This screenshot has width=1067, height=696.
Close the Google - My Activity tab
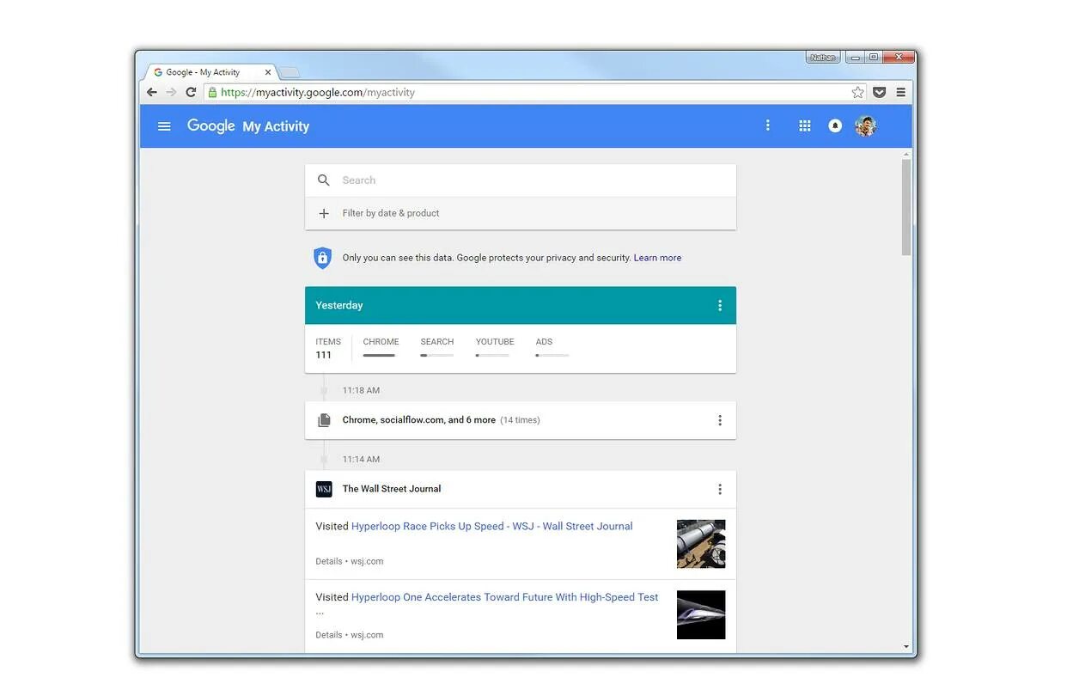tap(268, 73)
